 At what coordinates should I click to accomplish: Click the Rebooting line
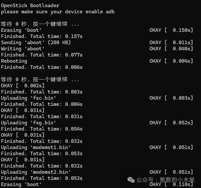point(14,61)
